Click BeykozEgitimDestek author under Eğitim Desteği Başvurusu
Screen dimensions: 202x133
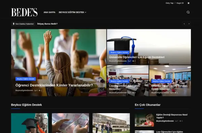[x=165, y=121]
